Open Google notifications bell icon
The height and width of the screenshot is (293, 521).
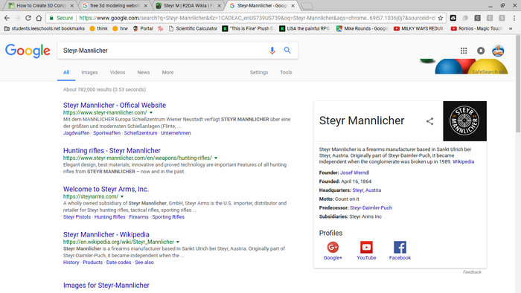point(481,51)
